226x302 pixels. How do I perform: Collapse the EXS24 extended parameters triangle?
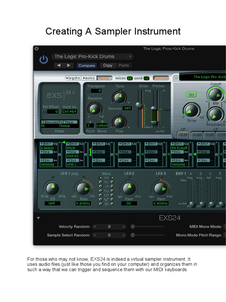[39, 218]
